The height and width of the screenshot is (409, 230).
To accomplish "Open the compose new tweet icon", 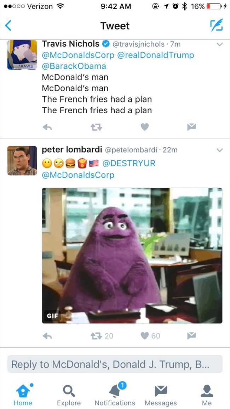I will [x=217, y=25].
